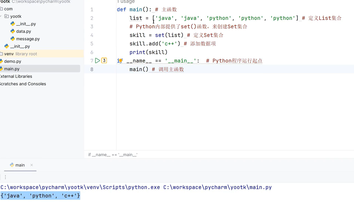The image size is (354, 205).
Task: Click main() call on line 8
Action: point(139,69)
